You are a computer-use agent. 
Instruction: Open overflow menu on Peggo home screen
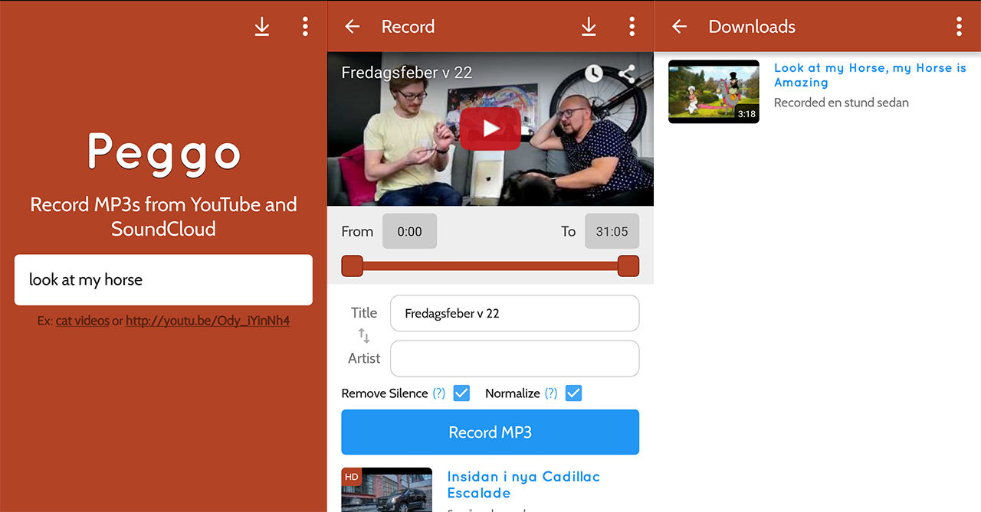305,27
